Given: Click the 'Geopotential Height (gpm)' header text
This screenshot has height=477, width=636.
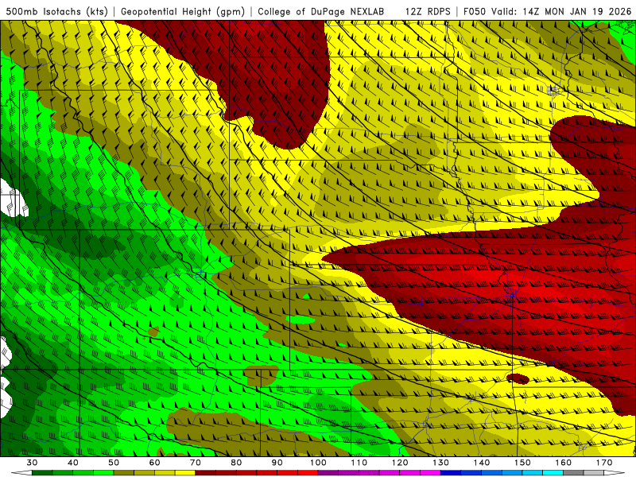Looking at the screenshot, I should (x=183, y=11).
